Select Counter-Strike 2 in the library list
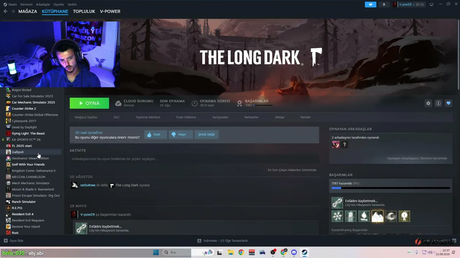This screenshot has height=258, width=460. 24,109
